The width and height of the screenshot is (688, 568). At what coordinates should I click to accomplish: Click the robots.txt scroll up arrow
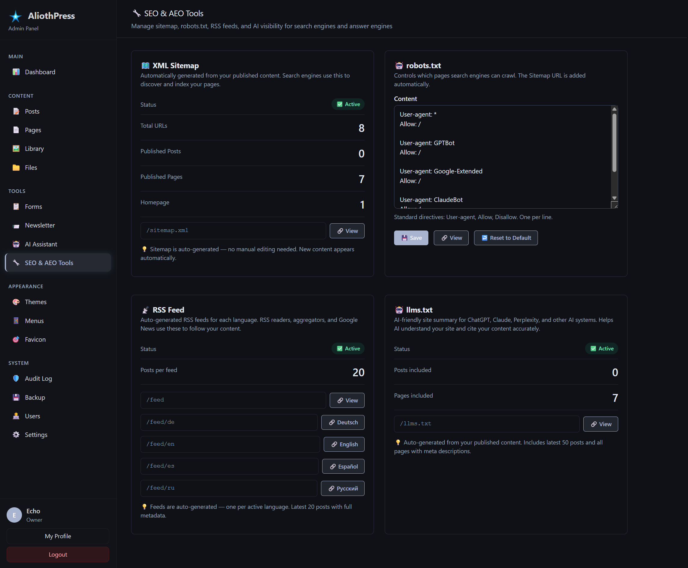(614, 109)
